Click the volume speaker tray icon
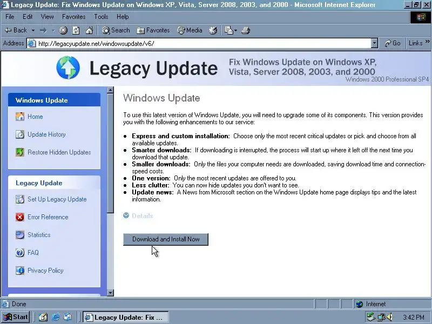The height and width of the screenshot is (324, 432). tap(389, 318)
